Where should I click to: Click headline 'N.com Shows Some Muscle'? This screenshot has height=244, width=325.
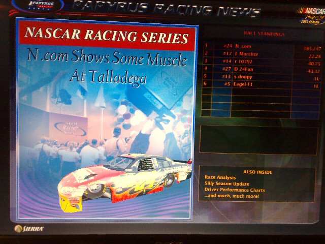click(107, 57)
